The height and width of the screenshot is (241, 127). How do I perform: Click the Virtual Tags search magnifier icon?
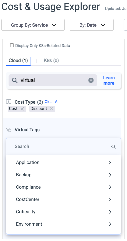tap(113, 147)
